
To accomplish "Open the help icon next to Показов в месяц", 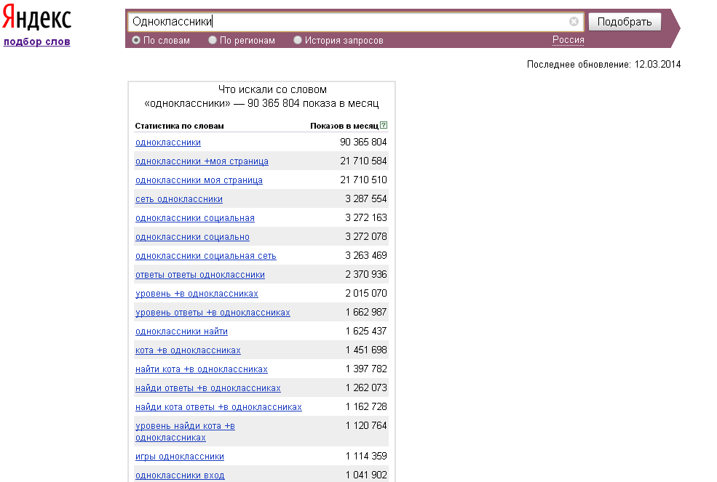I will click(x=384, y=125).
